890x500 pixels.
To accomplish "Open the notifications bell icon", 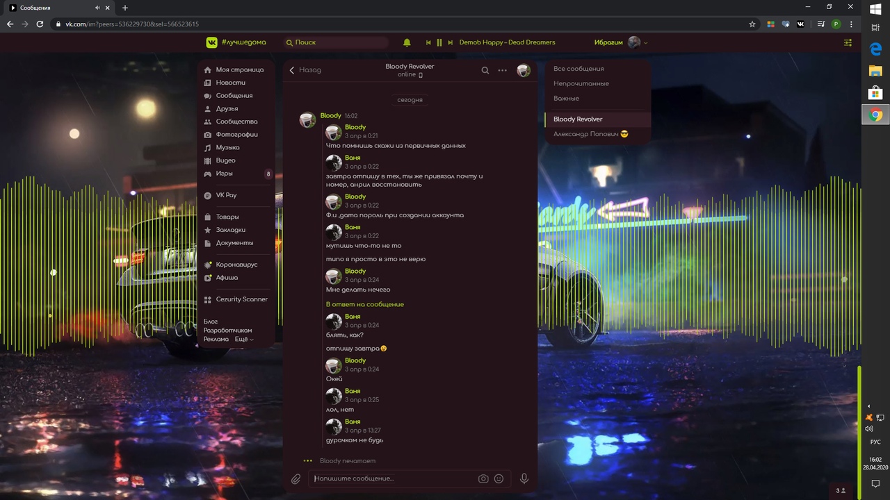I will [407, 42].
